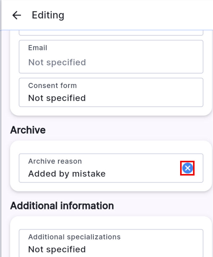Click "Not specified" placeholder in Email field
213x257 pixels.
57,62
